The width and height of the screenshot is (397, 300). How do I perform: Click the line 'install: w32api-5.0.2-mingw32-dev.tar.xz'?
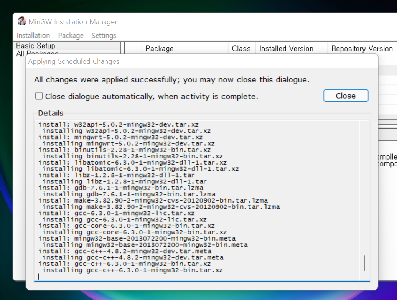(x=119, y=125)
